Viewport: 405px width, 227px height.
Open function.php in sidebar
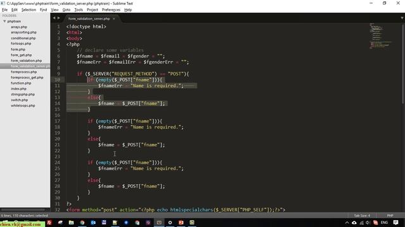click(x=21, y=83)
